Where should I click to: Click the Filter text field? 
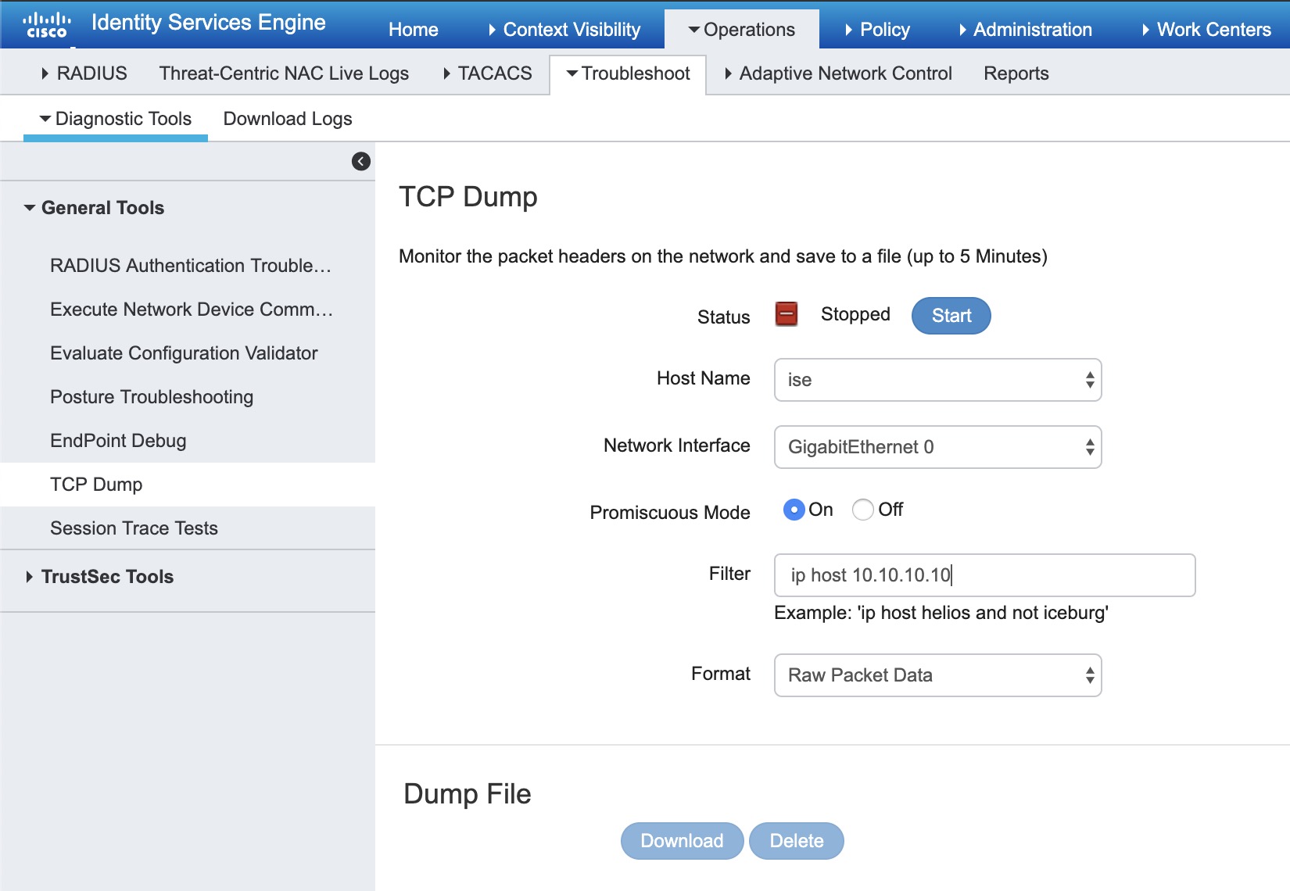point(984,575)
